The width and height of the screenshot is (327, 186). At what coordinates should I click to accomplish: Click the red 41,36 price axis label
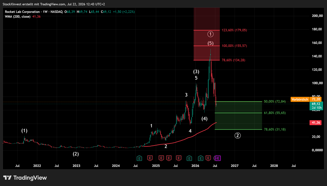tap(316, 123)
